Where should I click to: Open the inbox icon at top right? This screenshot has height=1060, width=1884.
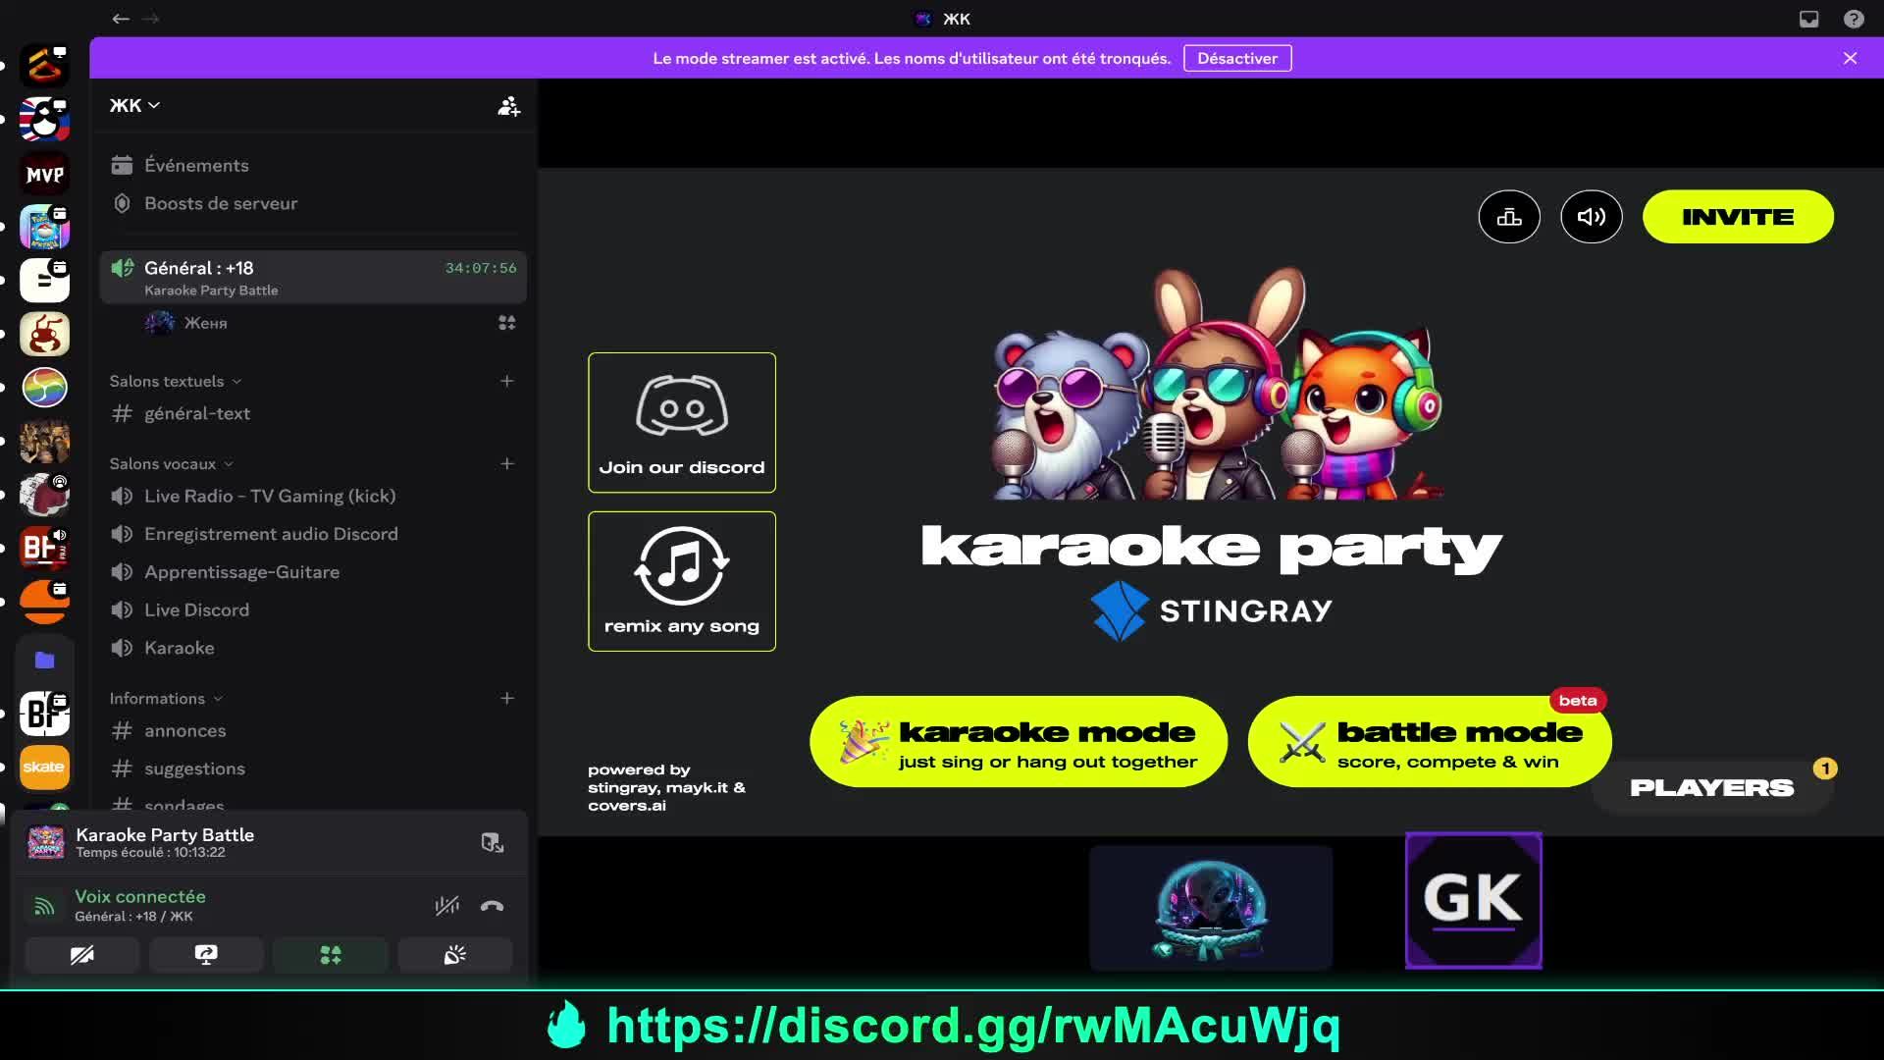click(x=1808, y=19)
